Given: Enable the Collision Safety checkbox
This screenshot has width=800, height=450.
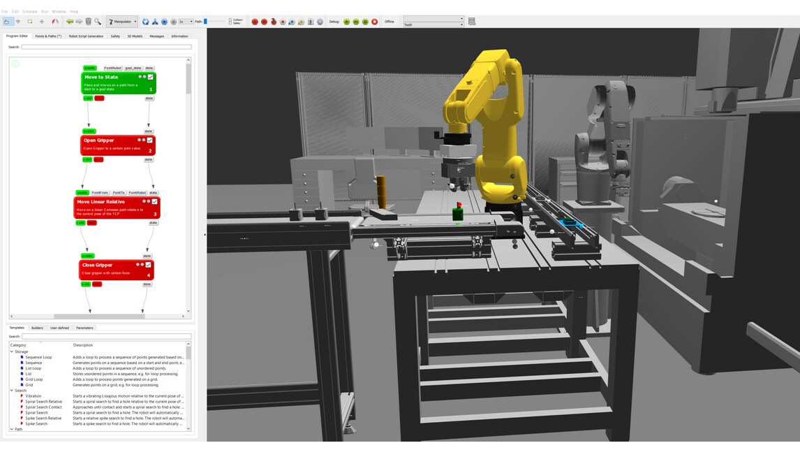Looking at the screenshot, I should [230, 20].
